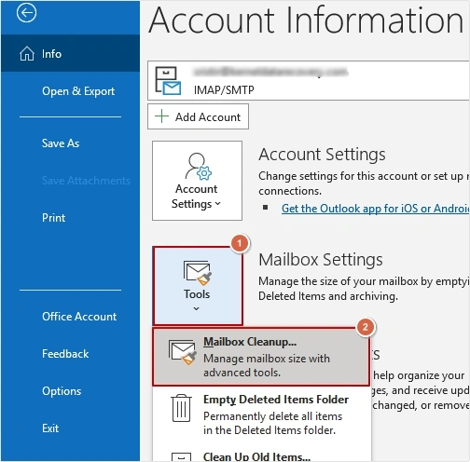Select Save As in sidebar

pyautogui.click(x=70, y=143)
